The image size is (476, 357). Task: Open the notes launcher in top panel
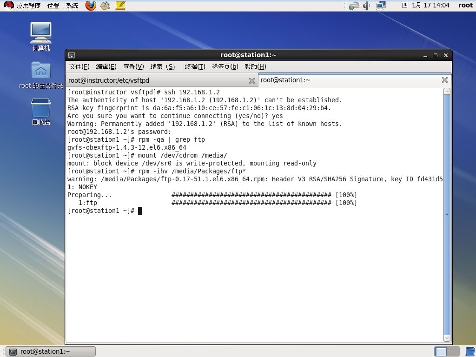coord(120,6)
